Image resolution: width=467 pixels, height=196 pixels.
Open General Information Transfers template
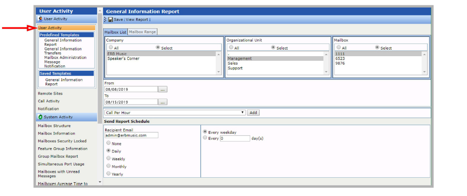pos(63,51)
